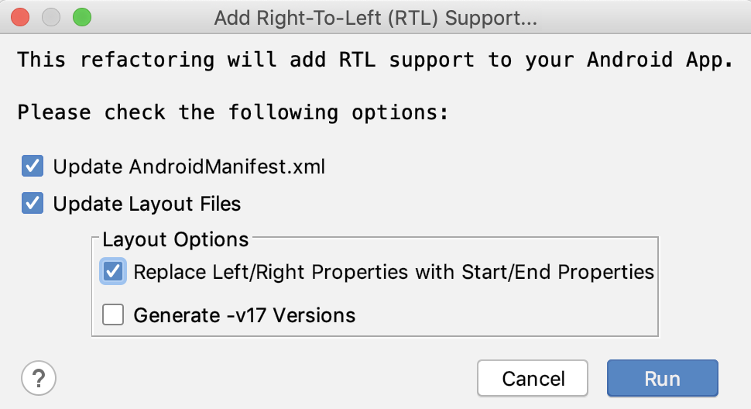Viewport: 751px width, 409px height.
Task: Click the 'Layout Options' group heading
Action: (x=176, y=240)
